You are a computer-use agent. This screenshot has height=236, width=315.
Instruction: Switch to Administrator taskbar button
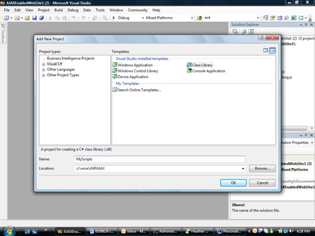point(166,231)
